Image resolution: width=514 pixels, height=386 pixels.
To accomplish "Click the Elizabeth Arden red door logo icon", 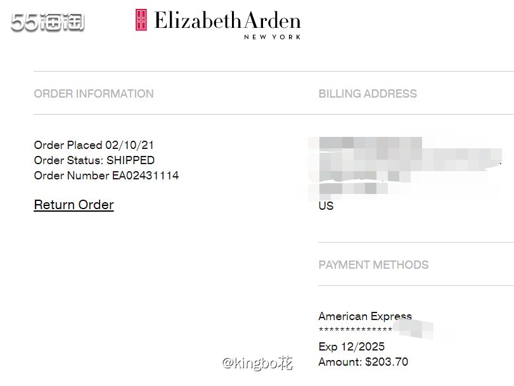I will pos(141,20).
